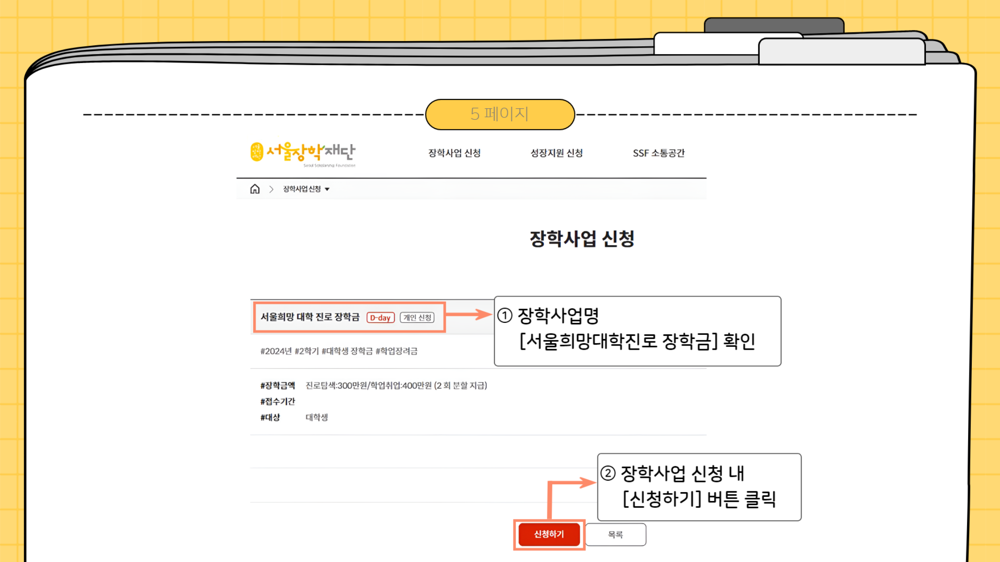Click the 신청하기 버튼 클릭 instruction box

pos(699,487)
